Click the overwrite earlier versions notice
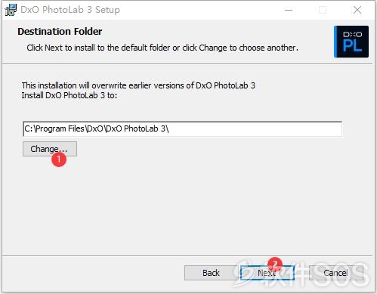377x294 pixels. [138, 85]
